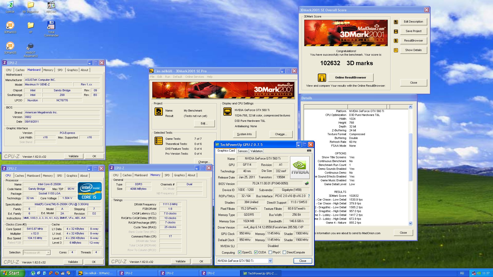This screenshot has height=277, width=493.
Task: Click the BIOS save icon in GPU-Z
Action: coord(307,183)
